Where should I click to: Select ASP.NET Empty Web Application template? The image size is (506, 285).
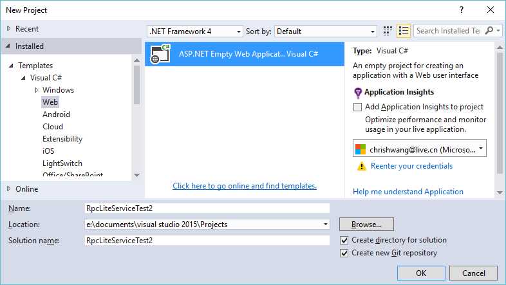(x=245, y=54)
